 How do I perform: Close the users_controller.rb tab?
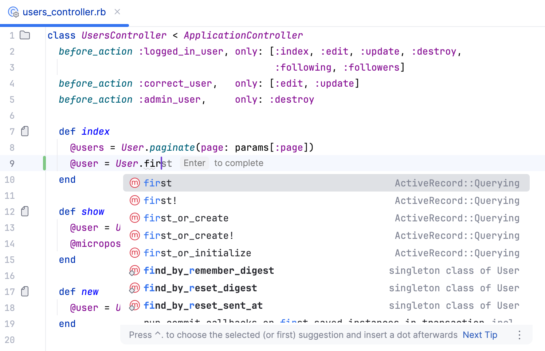pyautogui.click(x=117, y=12)
